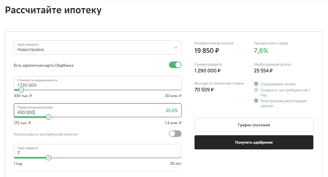328x177 pixels.
Task: Toggle the Электронная регистрация сделки checkmark icon
Action: [x=256, y=101]
